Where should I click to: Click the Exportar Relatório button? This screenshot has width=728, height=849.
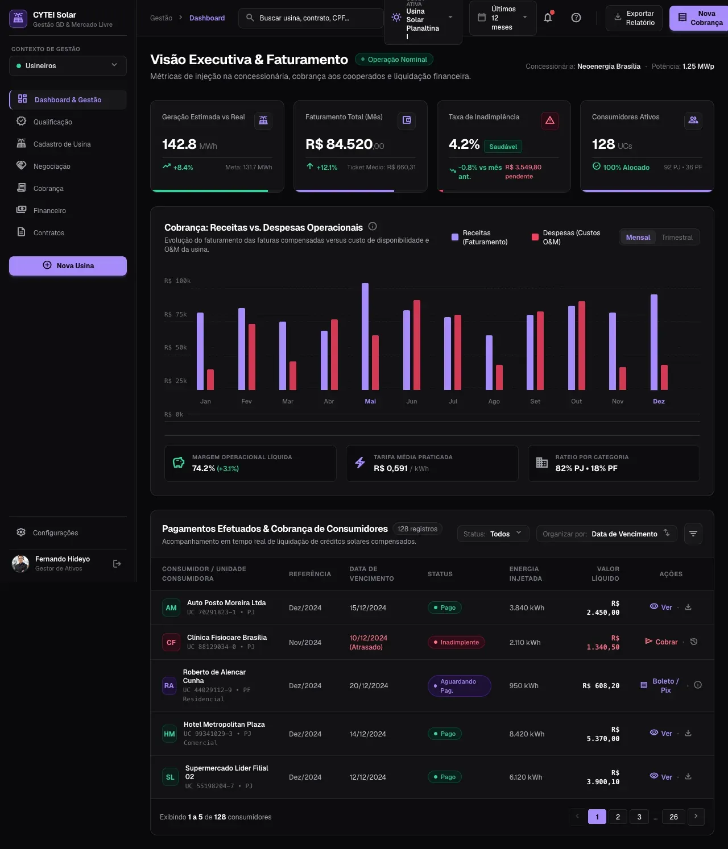[634, 18]
